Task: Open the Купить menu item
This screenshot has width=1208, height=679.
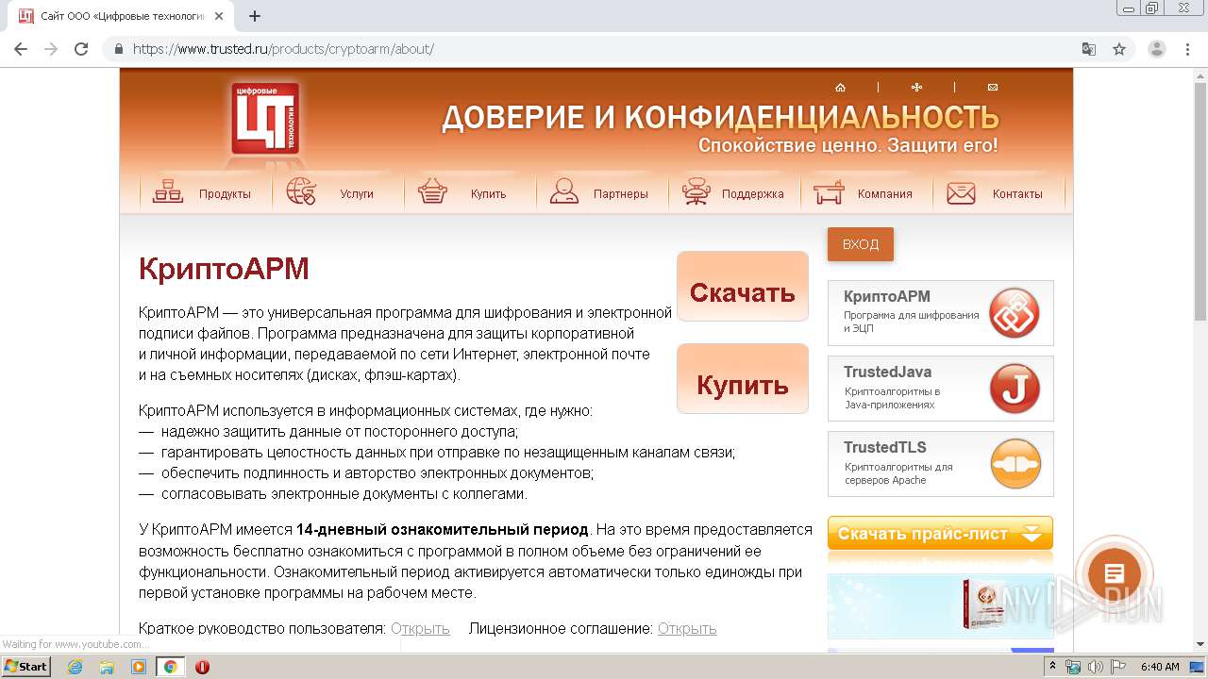Action: tap(489, 194)
